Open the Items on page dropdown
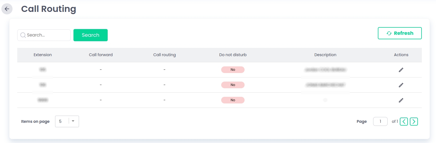 click(67, 121)
